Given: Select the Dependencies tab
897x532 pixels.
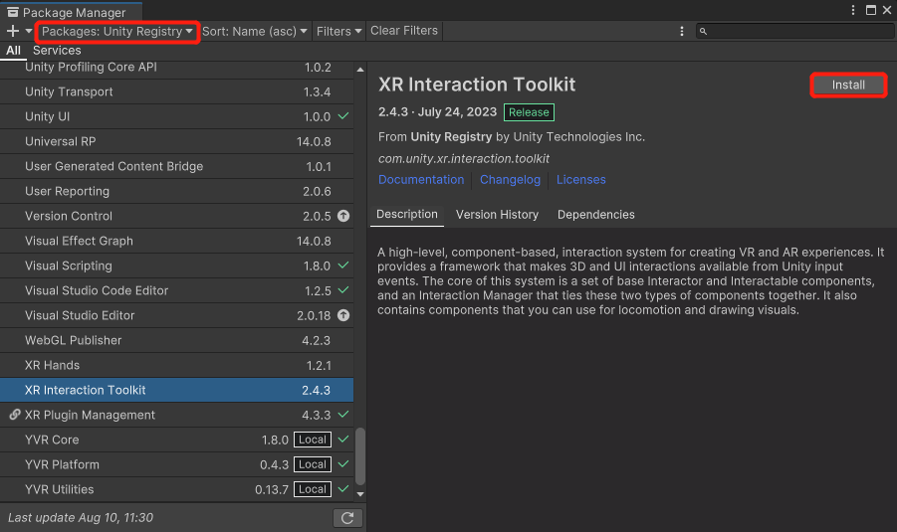Looking at the screenshot, I should [x=595, y=214].
